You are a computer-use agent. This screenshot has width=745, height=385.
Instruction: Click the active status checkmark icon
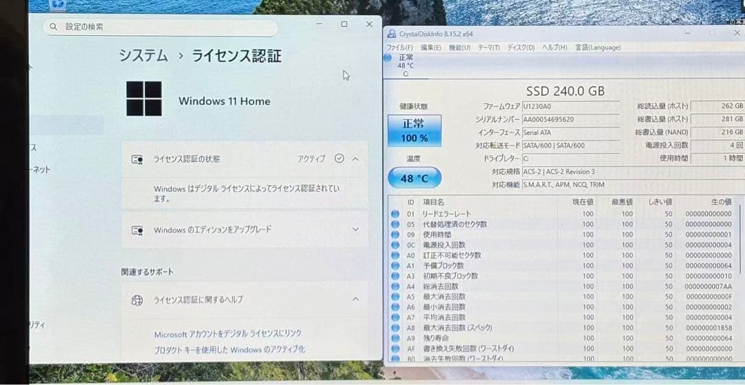coord(339,158)
